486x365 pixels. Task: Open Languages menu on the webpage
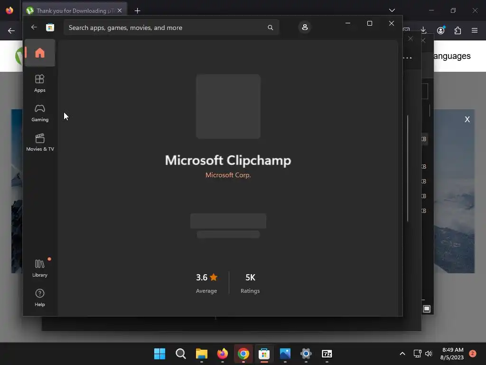click(452, 56)
